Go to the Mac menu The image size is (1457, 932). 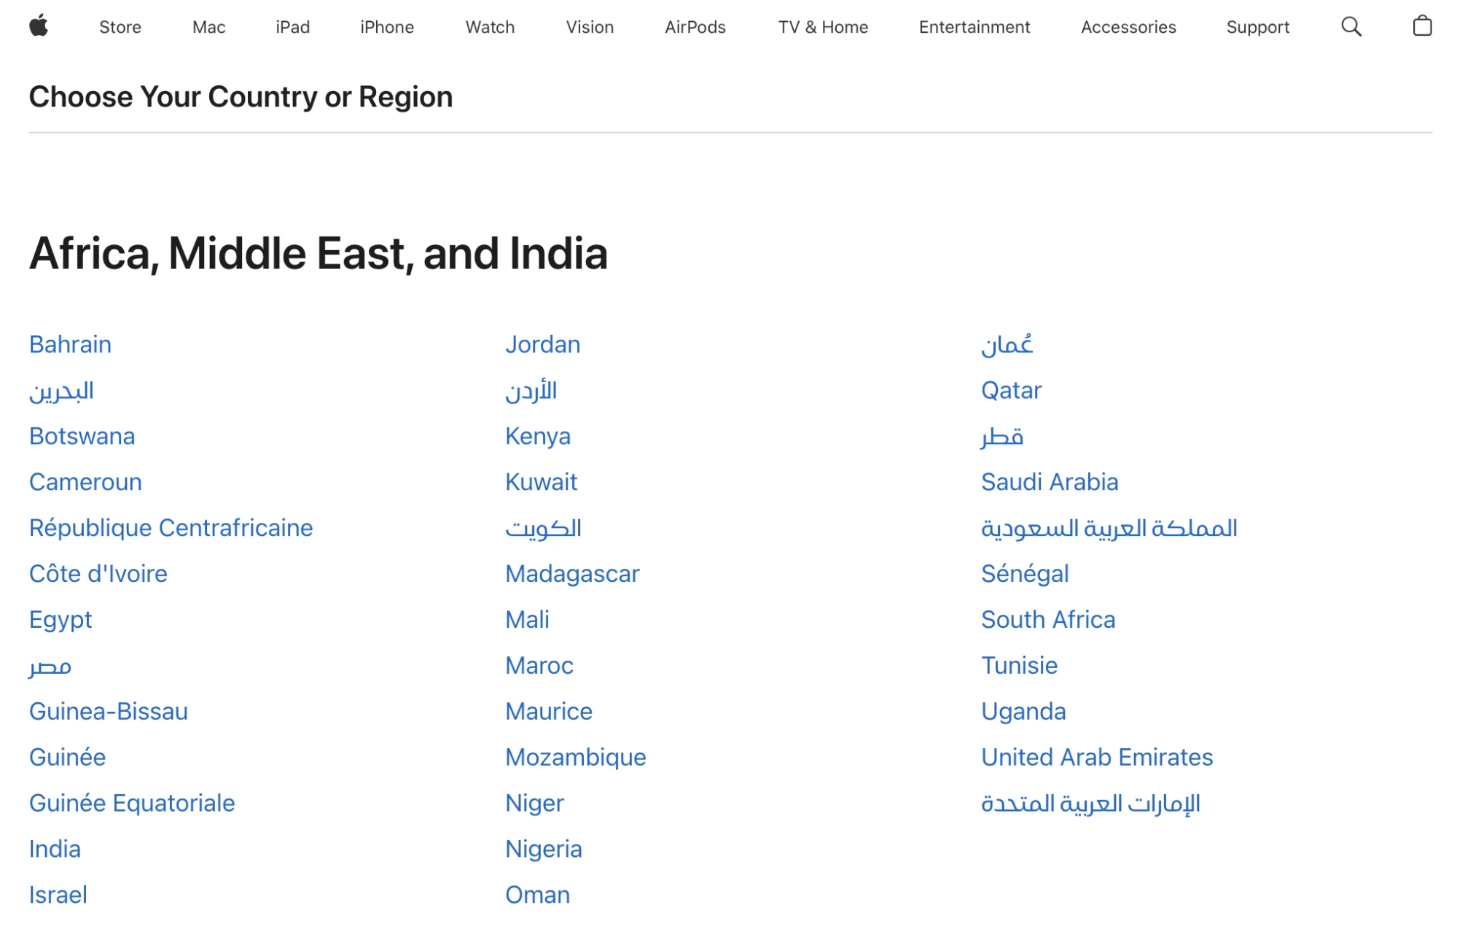tap(208, 27)
